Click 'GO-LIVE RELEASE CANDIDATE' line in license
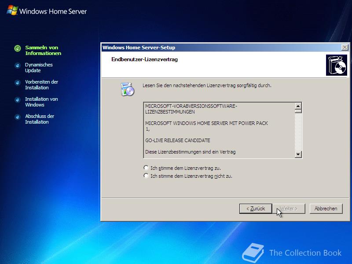 pyautogui.click(x=178, y=140)
